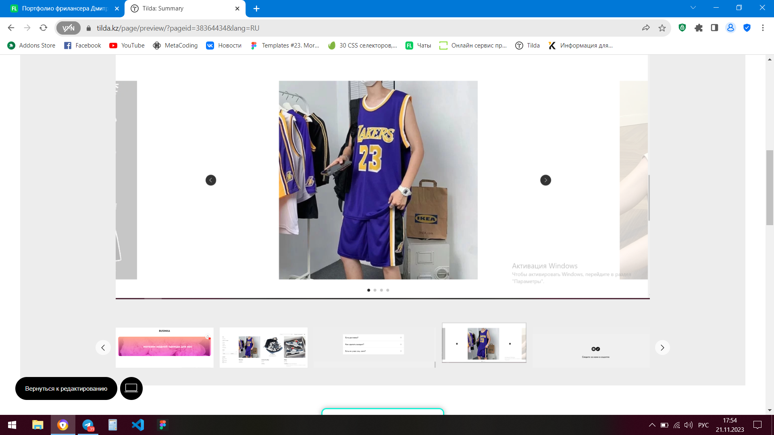Open the Facebook bookmark
Screen dimensions: 774x435
click(x=83, y=46)
